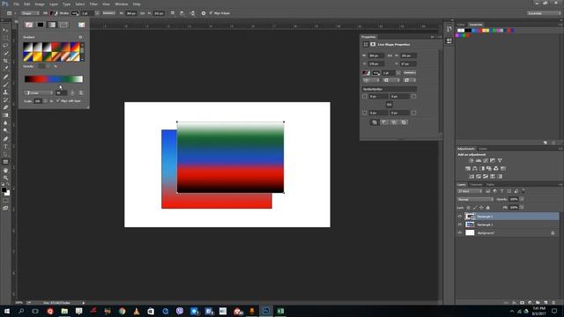
Task: Switch to the Color panel tab
Action: coord(461,25)
